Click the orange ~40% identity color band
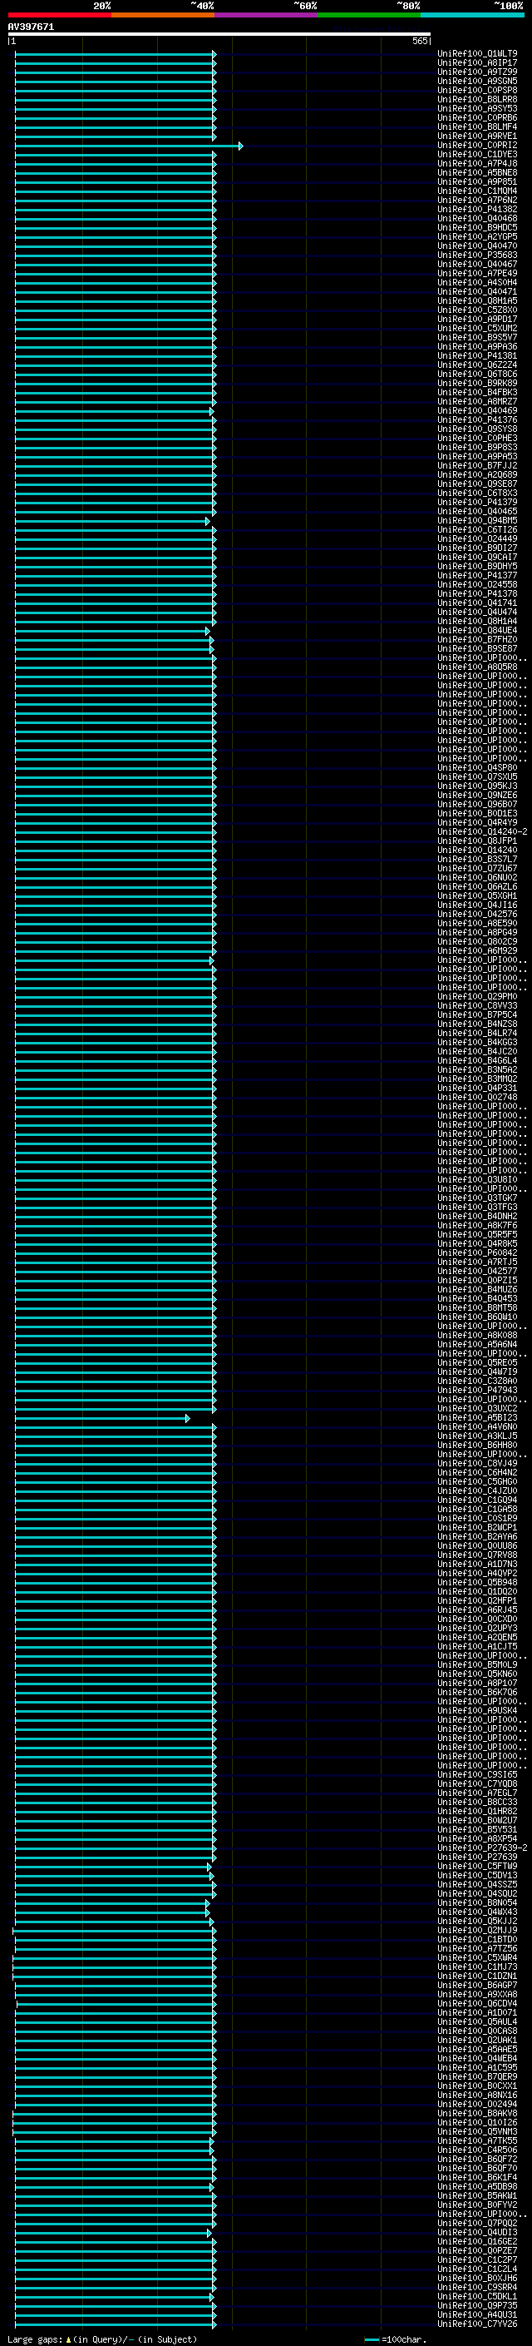This screenshot has width=532, height=2346. [x=163, y=15]
